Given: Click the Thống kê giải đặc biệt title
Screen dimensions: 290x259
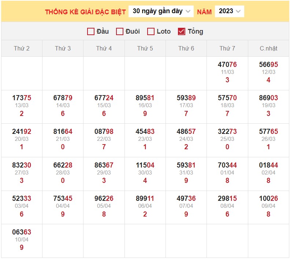Looking at the screenshot, I should pos(85,12).
